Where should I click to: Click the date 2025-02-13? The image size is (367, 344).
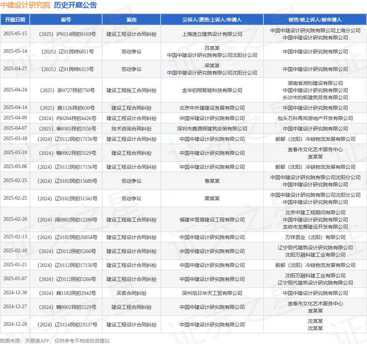(15, 236)
